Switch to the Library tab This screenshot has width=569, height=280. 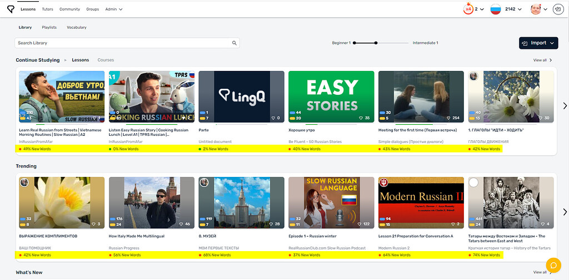(25, 27)
